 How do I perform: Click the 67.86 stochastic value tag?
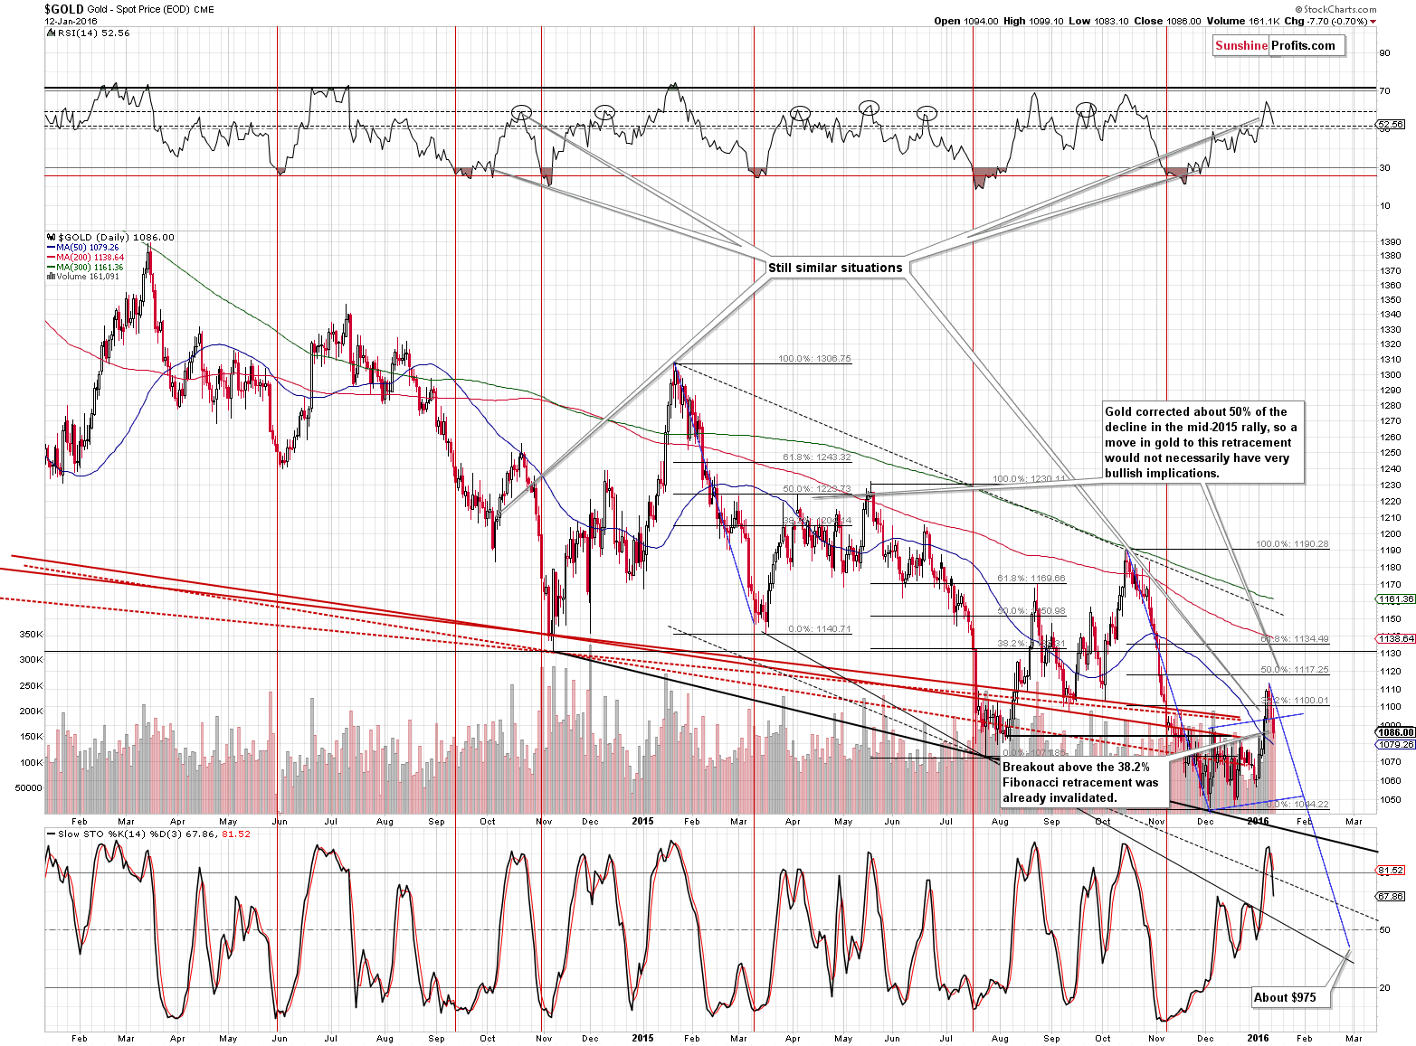[1391, 897]
